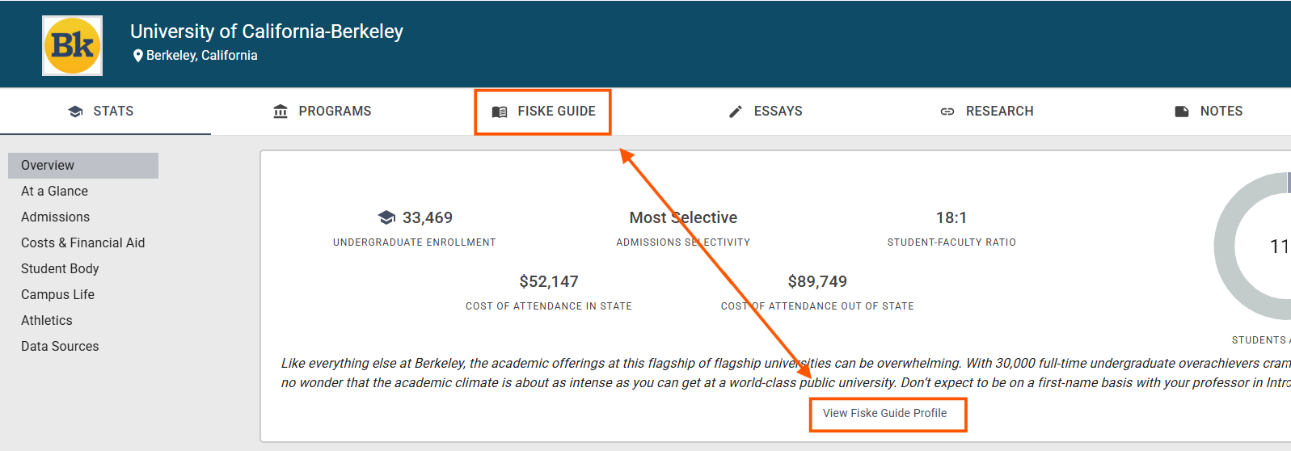Click the Berkeley Bk logo
This screenshot has height=451, width=1291.
click(x=72, y=45)
